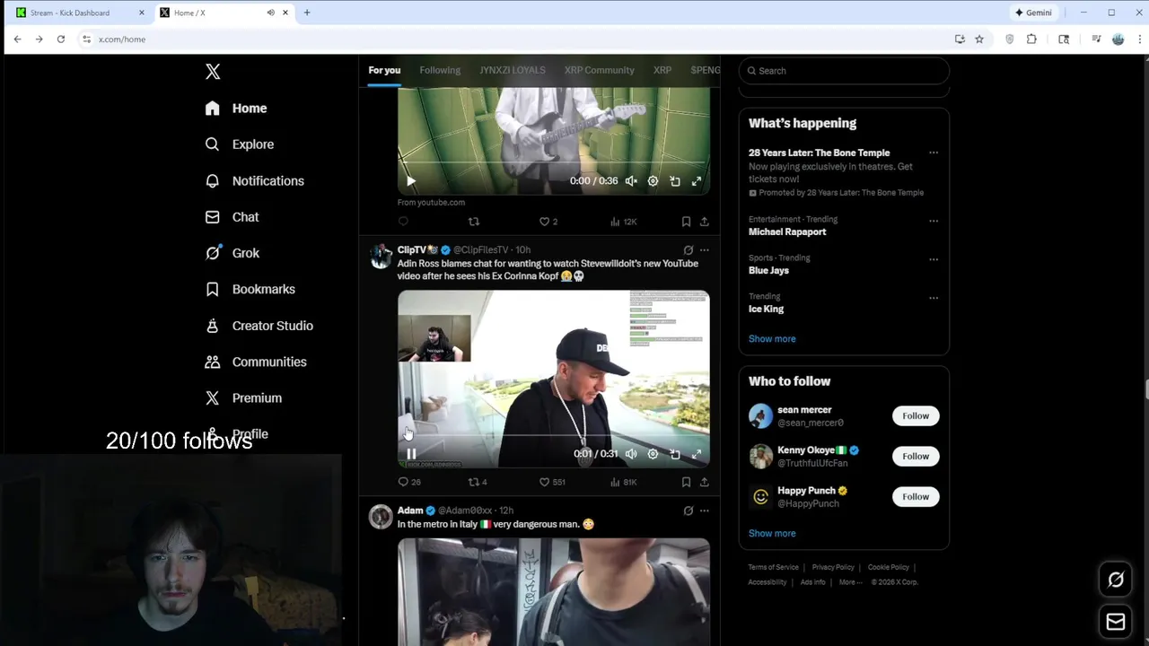1149x646 pixels.
Task: Open the floating Grok button
Action: [x=1116, y=580]
